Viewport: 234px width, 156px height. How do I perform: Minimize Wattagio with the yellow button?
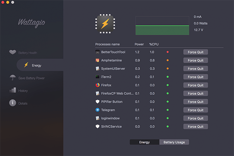click(8, 2)
